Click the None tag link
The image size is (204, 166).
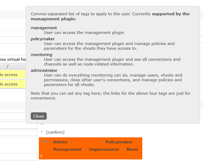pyautogui.click(x=132, y=149)
